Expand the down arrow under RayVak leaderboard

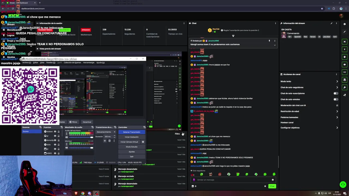point(233,36)
